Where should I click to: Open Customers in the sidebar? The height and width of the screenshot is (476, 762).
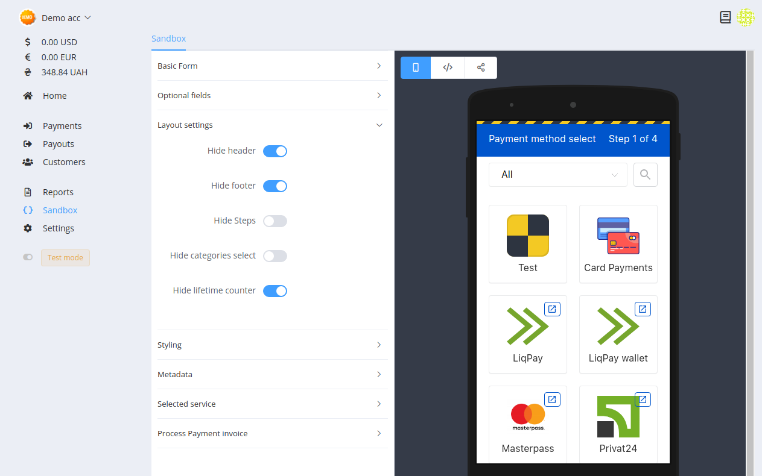click(64, 162)
